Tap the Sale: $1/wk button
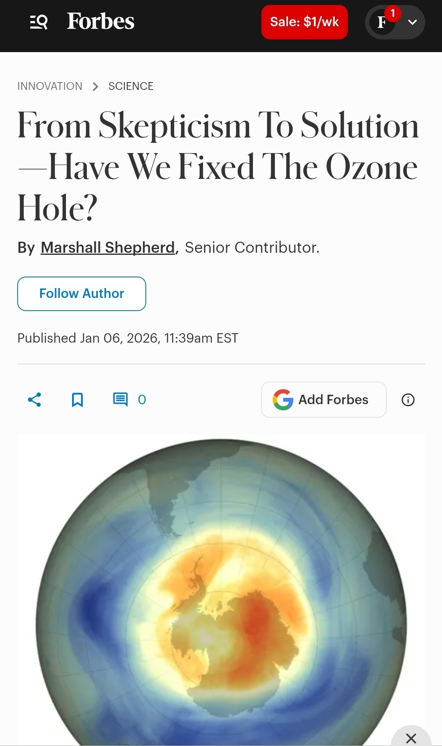The image size is (442, 746). pos(304,22)
